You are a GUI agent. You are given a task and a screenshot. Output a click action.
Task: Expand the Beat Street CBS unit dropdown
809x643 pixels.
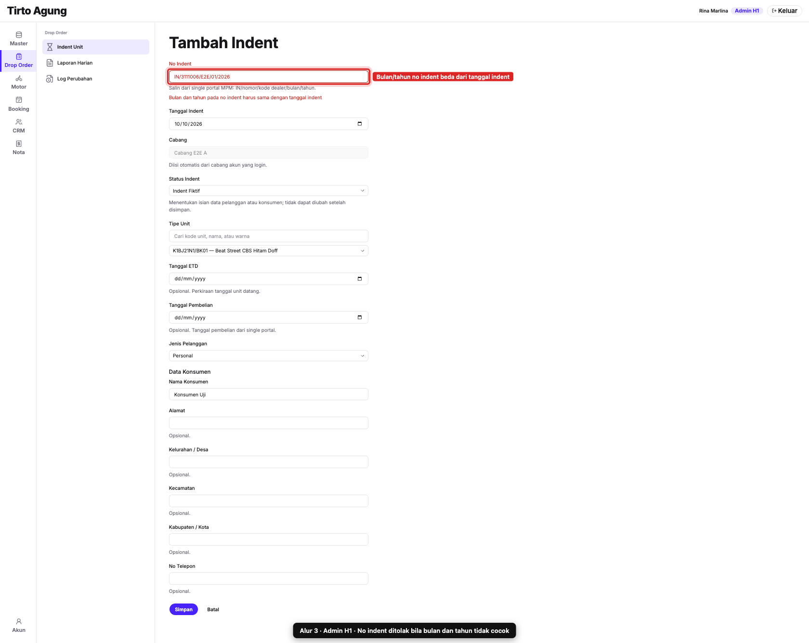point(269,250)
